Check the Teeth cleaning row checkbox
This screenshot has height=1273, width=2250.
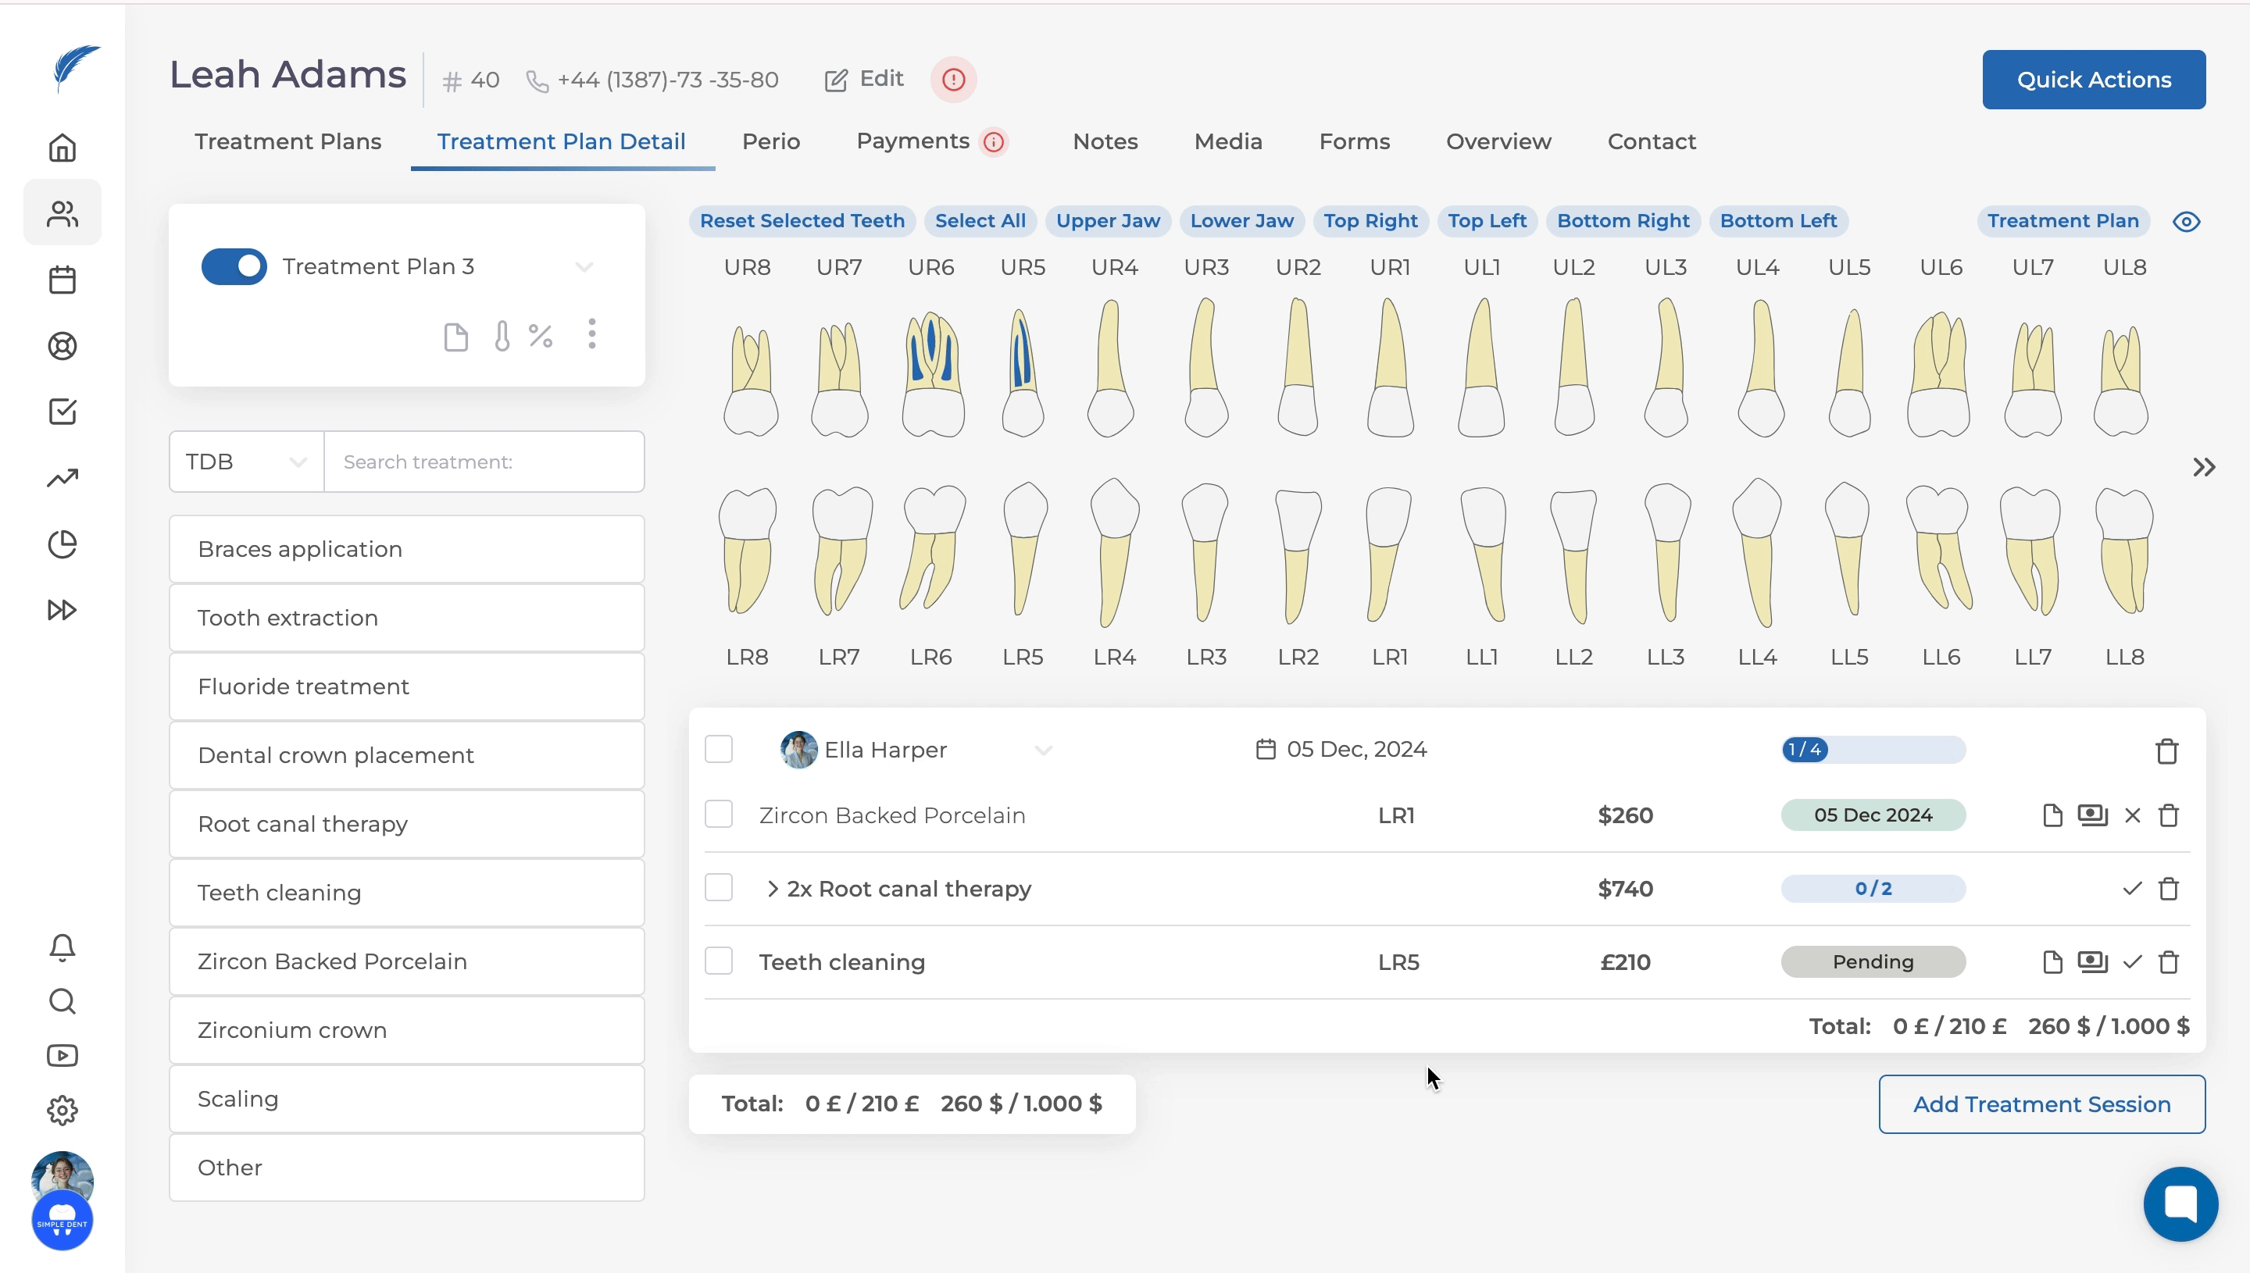[719, 961]
